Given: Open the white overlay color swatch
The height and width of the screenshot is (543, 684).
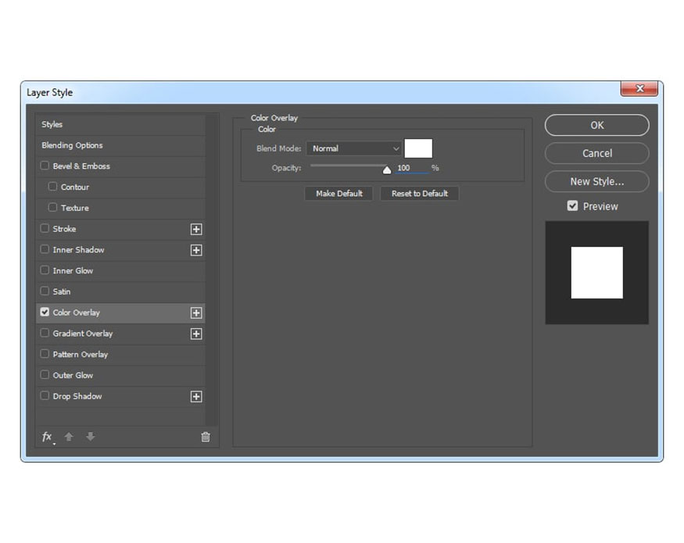Looking at the screenshot, I should tap(418, 148).
